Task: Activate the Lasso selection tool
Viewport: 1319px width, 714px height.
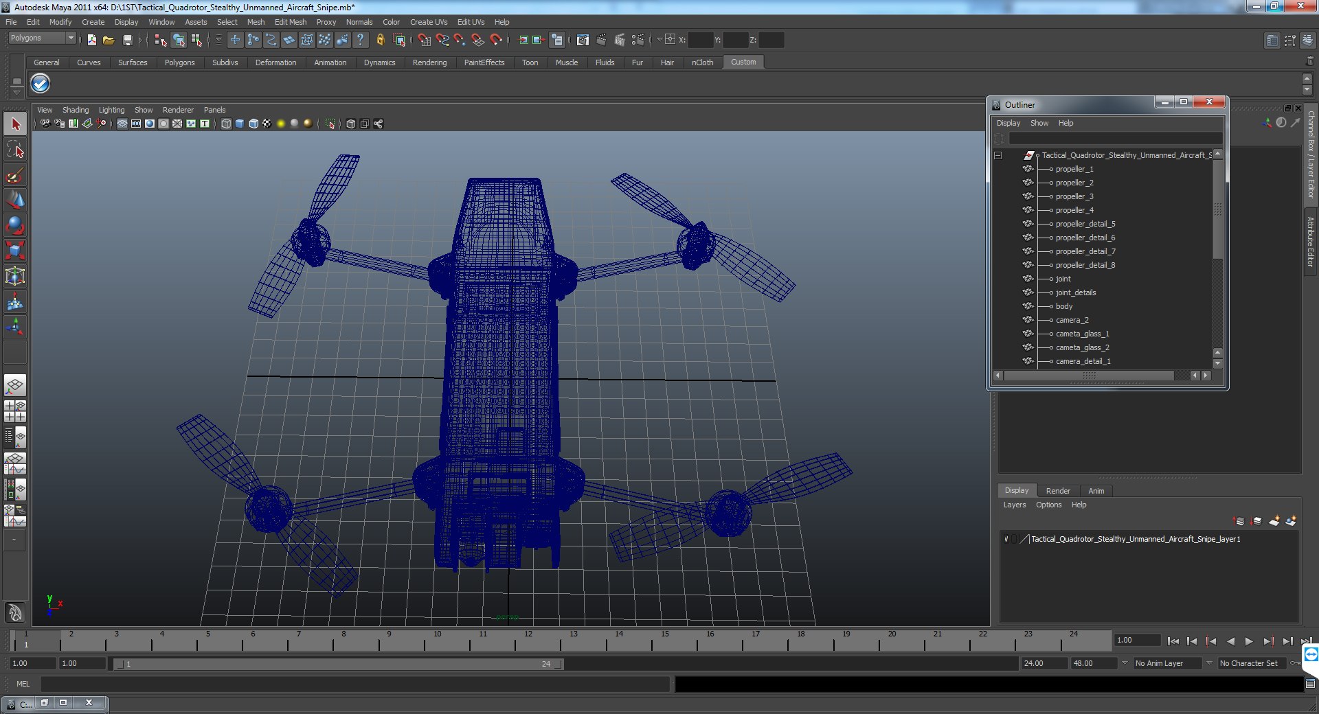Action: pyautogui.click(x=15, y=150)
